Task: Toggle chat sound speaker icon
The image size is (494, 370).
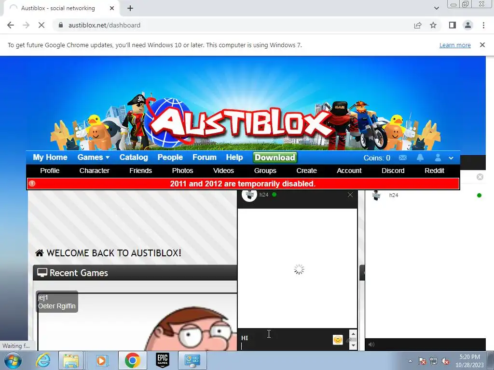Action: (x=371, y=344)
